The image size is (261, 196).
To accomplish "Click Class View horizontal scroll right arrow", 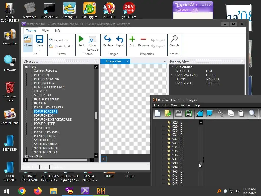I will click(x=92, y=160).
